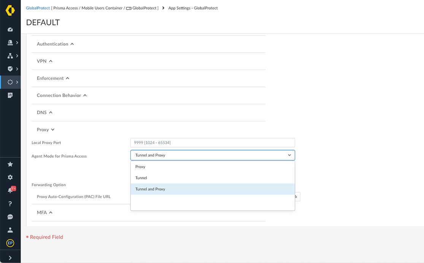
Task: Select the Monitor alarm icon in sidebar
Action: [10, 42]
